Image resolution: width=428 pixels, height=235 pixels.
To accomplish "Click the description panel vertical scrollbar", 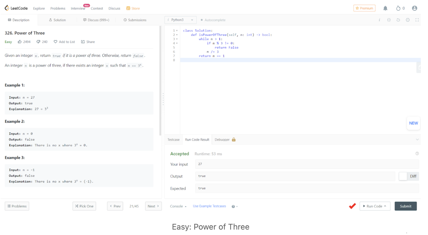I will [x=160, y=80].
